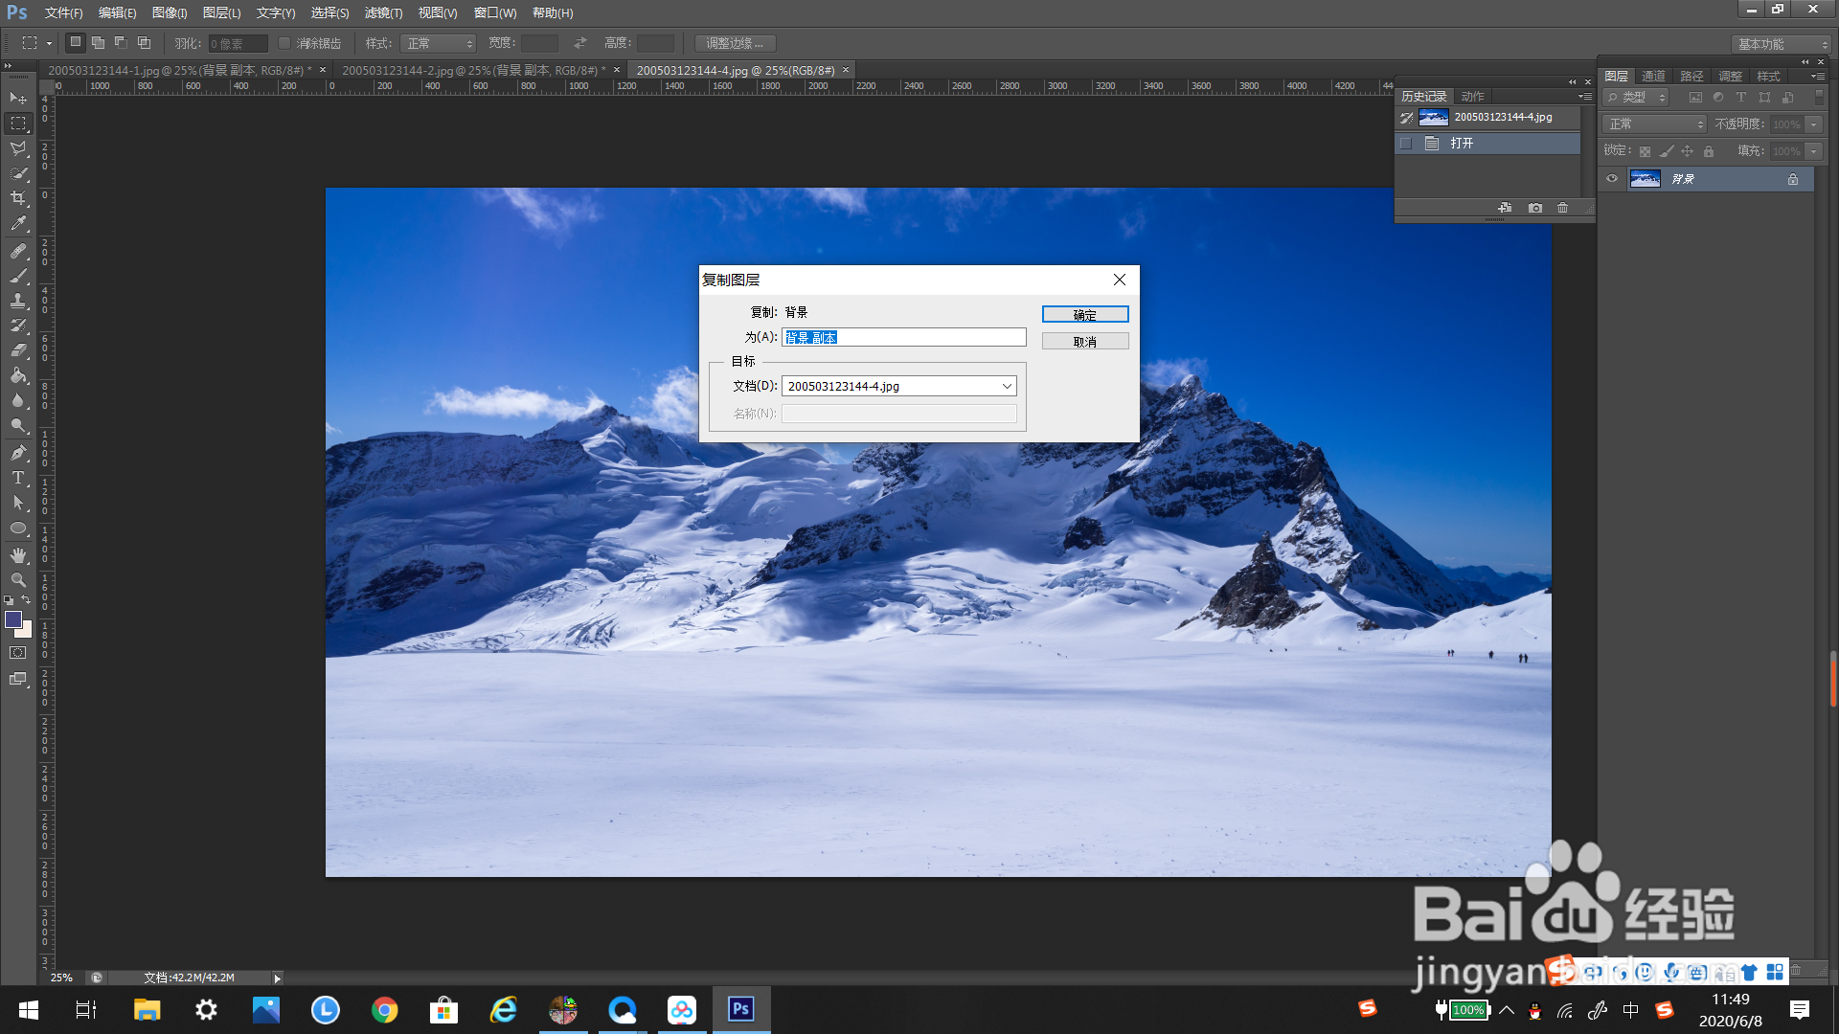Toggle history state box beside 打开
This screenshot has width=1839, height=1034.
tap(1406, 144)
